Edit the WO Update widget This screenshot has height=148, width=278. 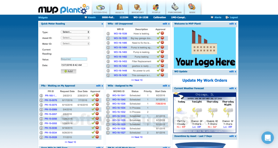point(231,72)
